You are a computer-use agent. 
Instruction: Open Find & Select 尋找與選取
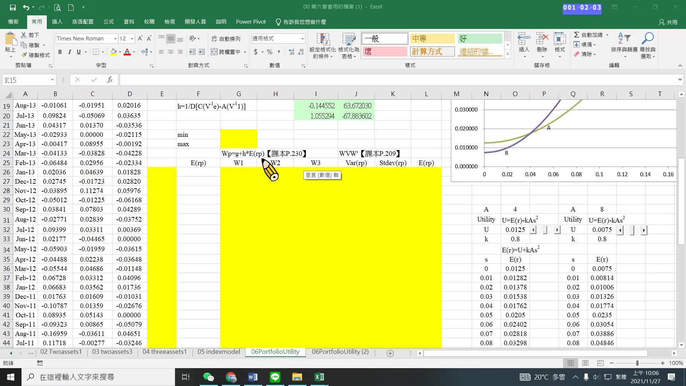648,46
